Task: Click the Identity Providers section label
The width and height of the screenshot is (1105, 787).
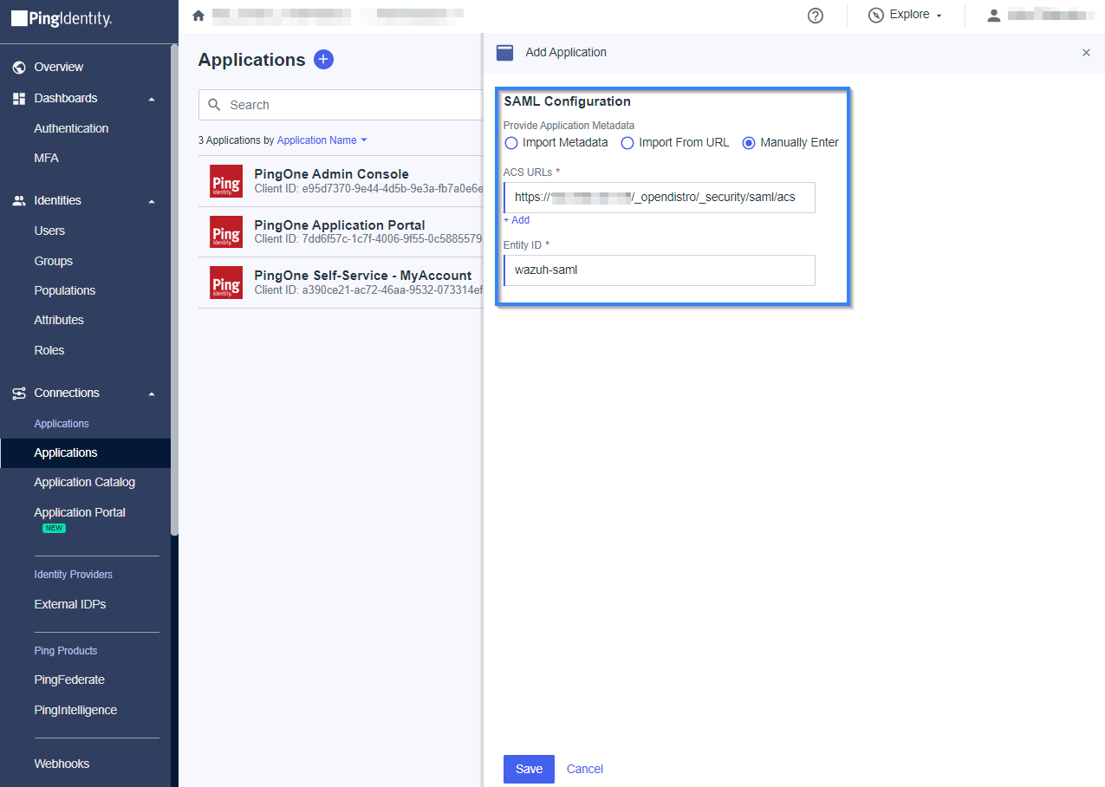Action: [x=74, y=575]
